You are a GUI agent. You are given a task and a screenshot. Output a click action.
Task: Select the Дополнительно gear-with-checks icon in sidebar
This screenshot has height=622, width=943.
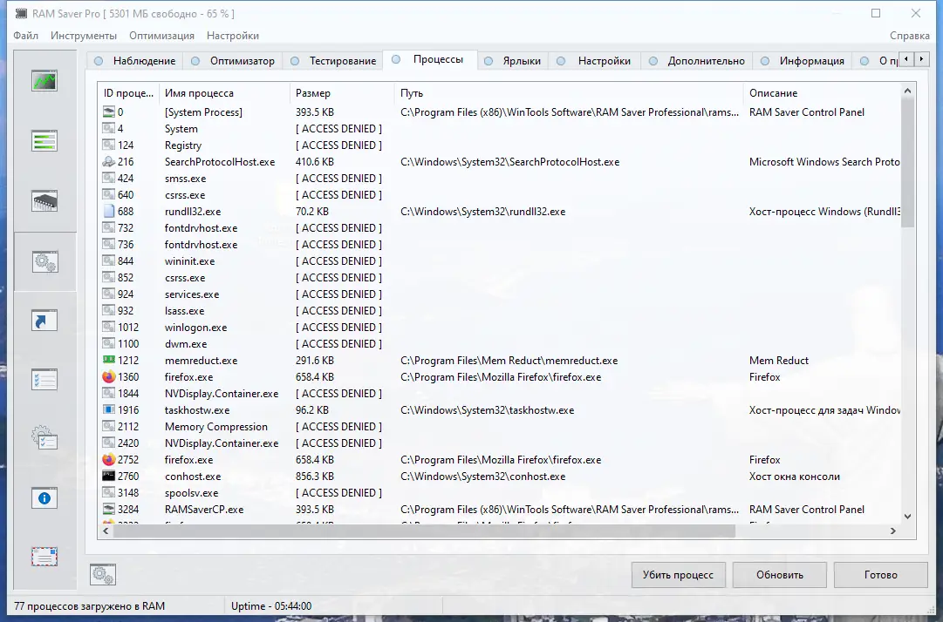click(44, 437)
